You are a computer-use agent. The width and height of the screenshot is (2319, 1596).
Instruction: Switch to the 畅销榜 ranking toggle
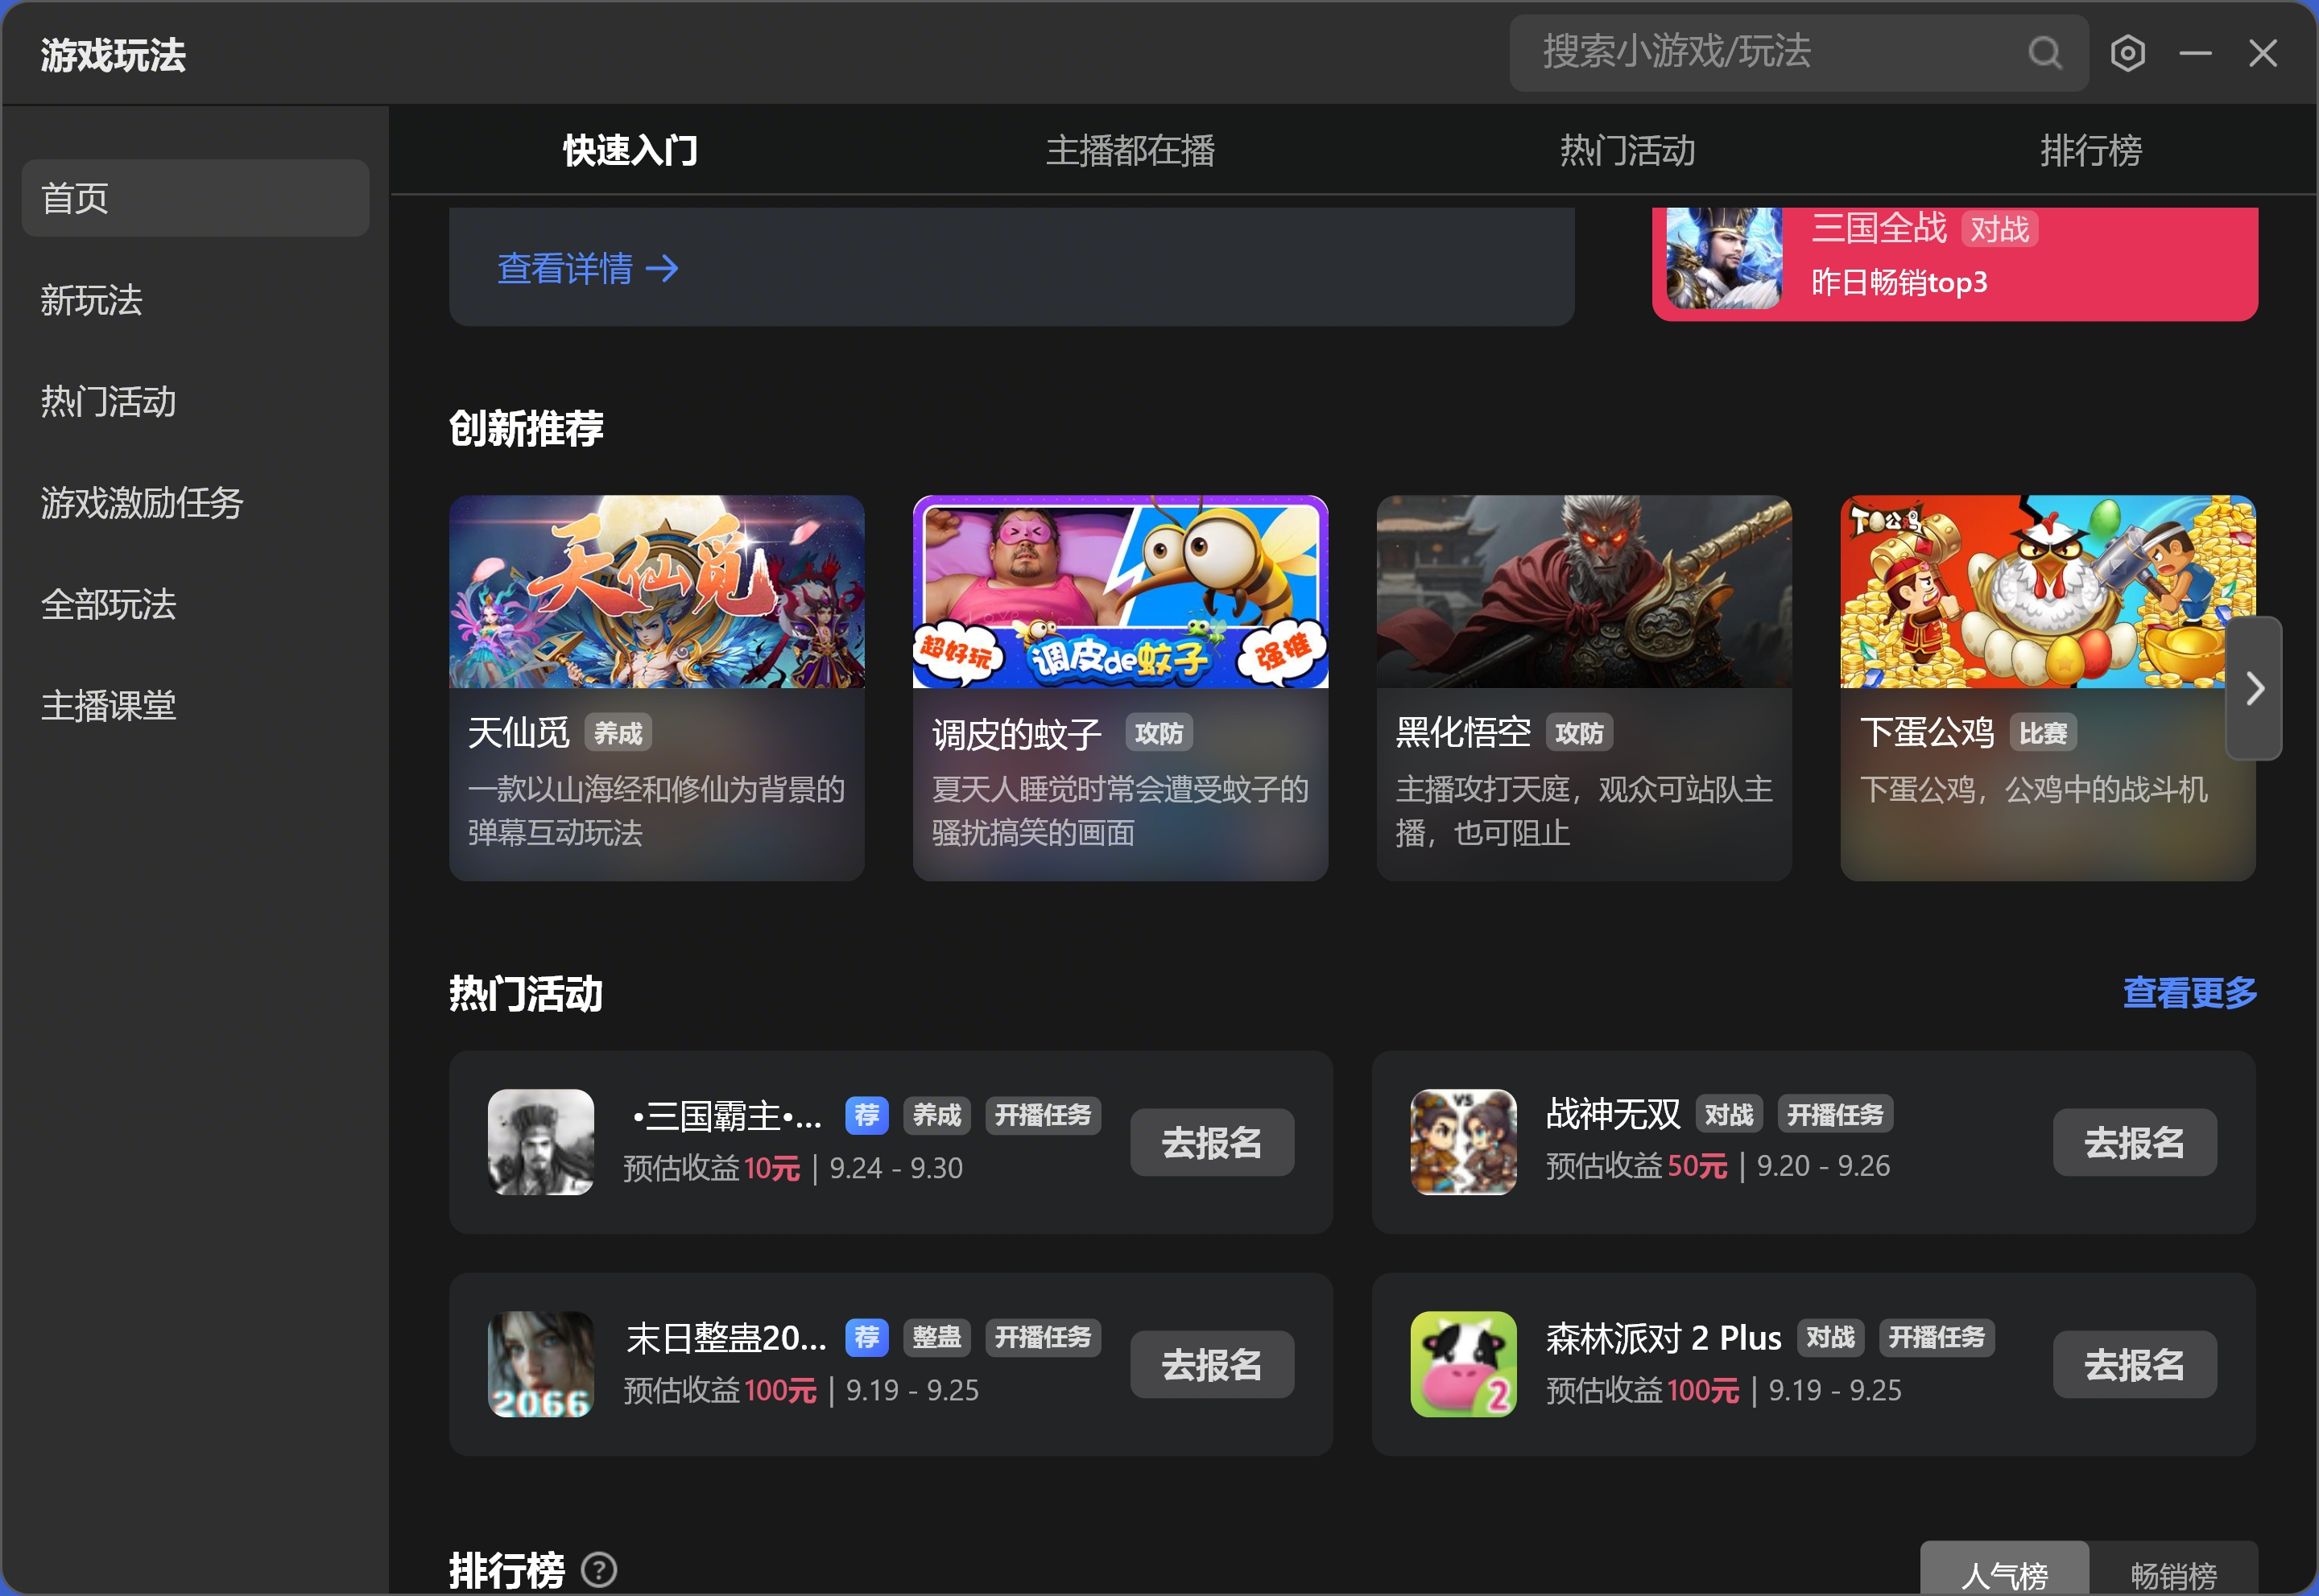point(2173,1574)
